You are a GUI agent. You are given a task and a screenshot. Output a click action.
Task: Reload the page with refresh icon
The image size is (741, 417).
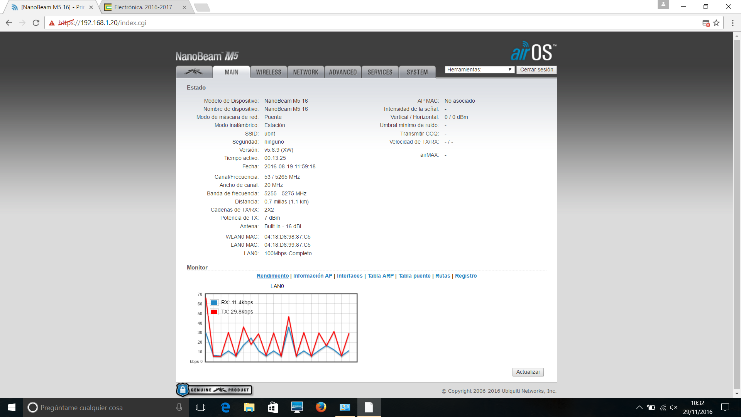tap(36, 23)
